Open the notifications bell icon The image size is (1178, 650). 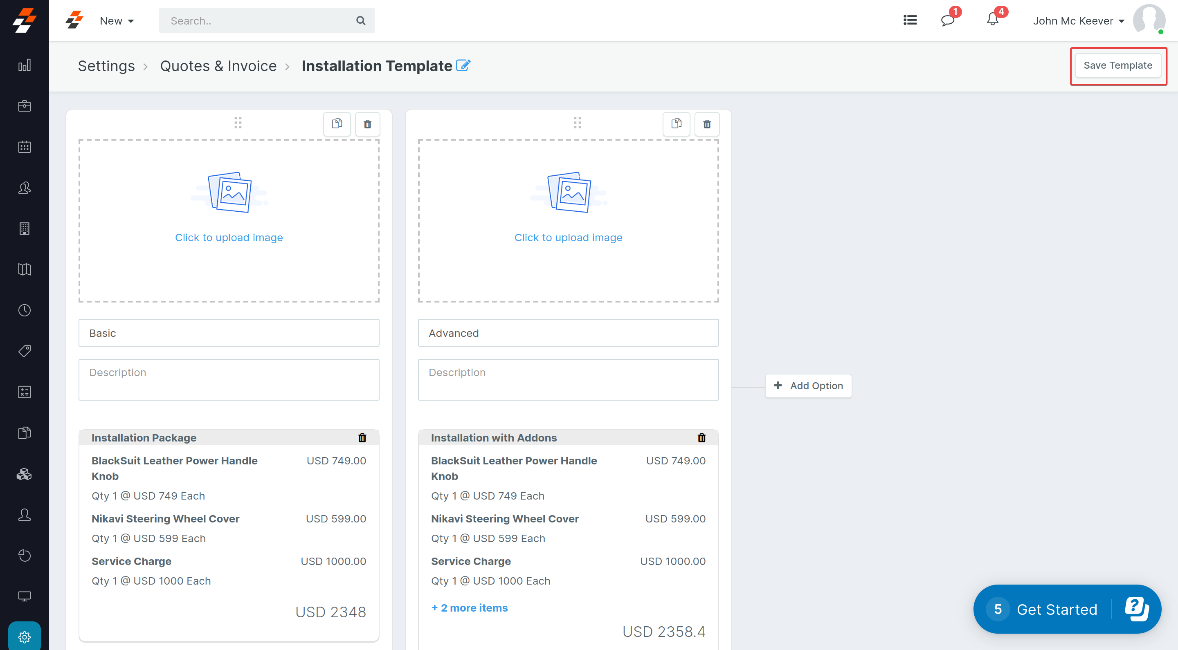click(992, 20)
